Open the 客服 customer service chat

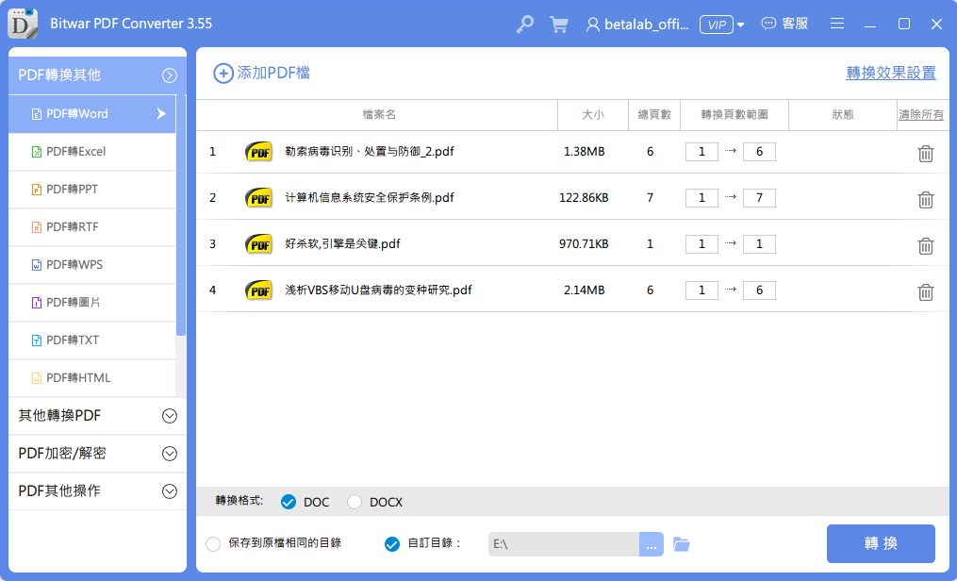pyautogui.click(x=784, y=24)
